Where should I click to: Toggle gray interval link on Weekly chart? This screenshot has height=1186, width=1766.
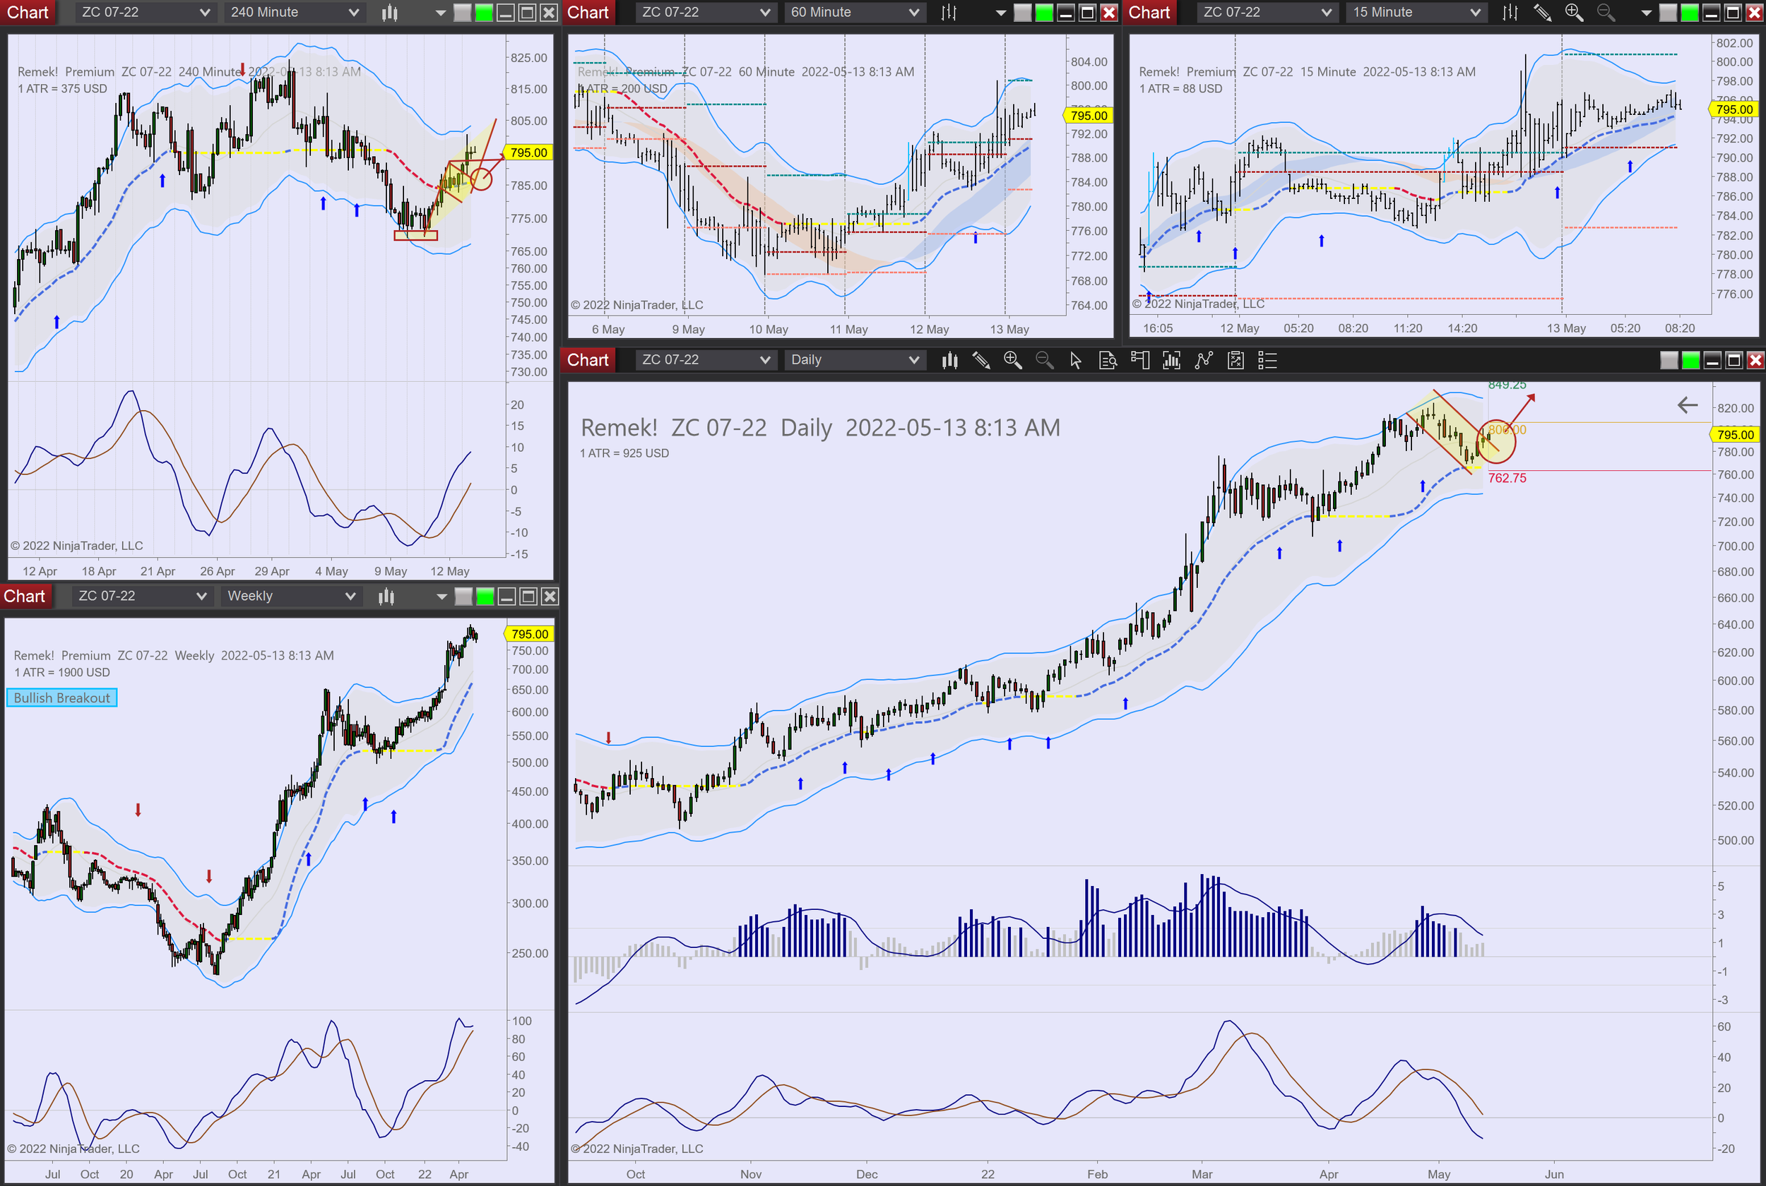pyautogui.click(x=464, y=597)
